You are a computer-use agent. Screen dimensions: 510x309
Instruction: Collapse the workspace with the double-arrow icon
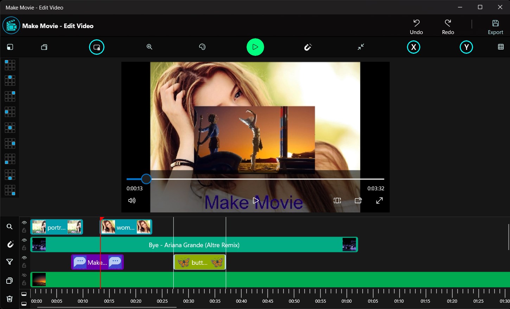pos(361,47)
